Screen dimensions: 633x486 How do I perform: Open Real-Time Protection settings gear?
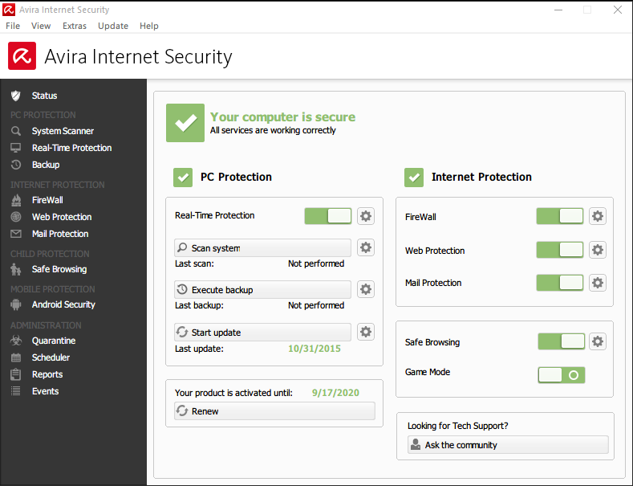pyautogui.click(x=366, y=216)
